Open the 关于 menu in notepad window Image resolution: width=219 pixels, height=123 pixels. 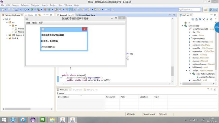41,23
